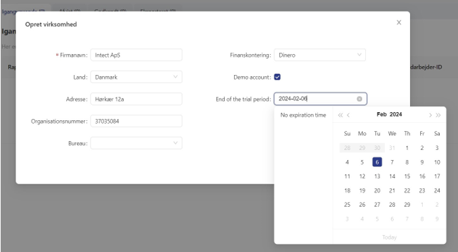Go to previous month in calendar
The width and height of the screenshot is (458, 252).
[348, 115]
